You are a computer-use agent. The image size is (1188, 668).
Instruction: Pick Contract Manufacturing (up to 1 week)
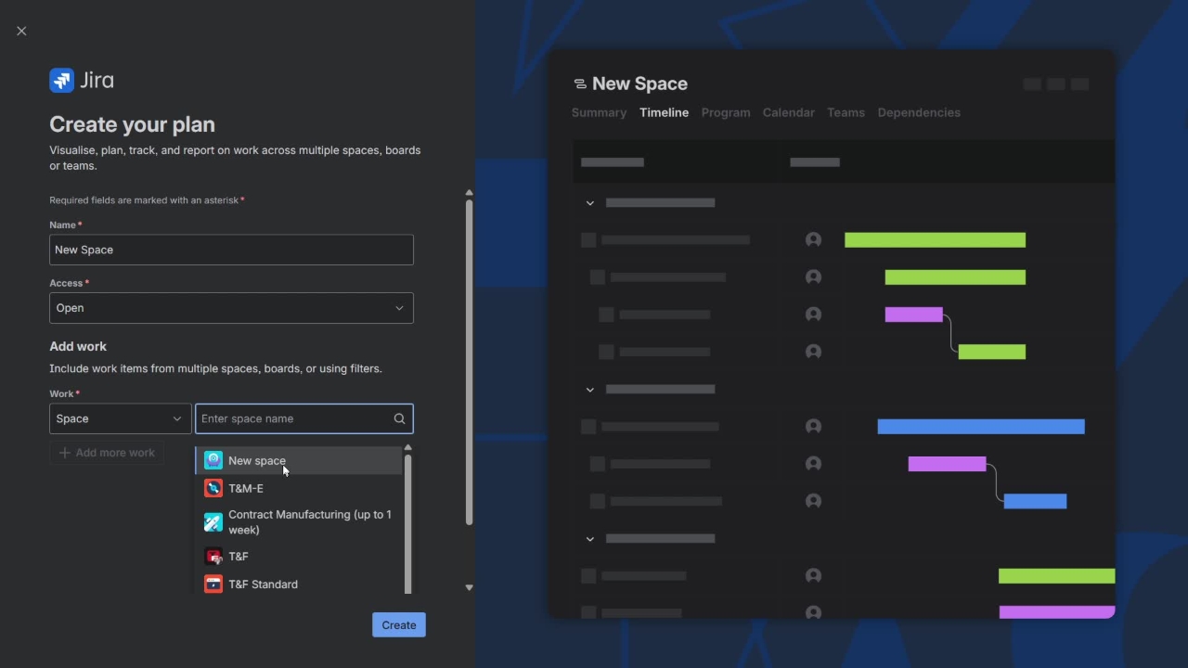(x=298, y=522)
